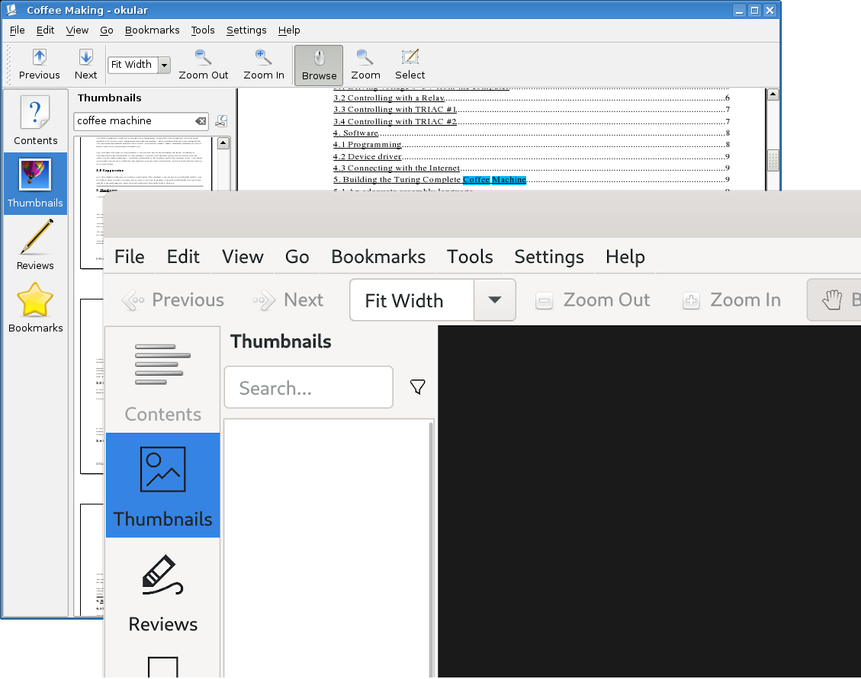The image size is (861, 679).
Task: Select the highlighted blue Thumbnails tab with picture outline icon
Action: pyautogui.click(x=162, y=486)
